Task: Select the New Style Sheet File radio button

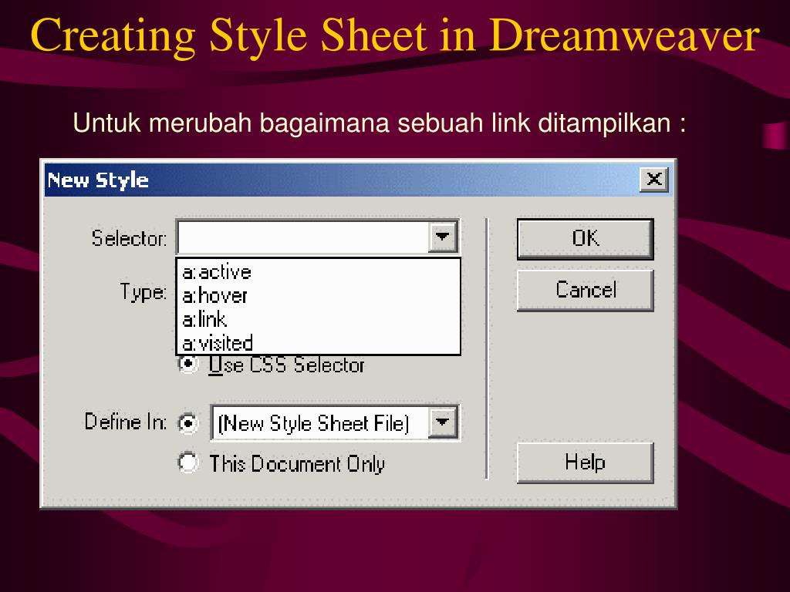Action: [x=188, y=423]
